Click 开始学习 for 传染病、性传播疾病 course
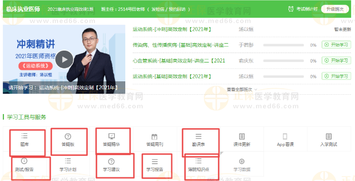Screen dimensions: 355x181 [x=336, y=45]
